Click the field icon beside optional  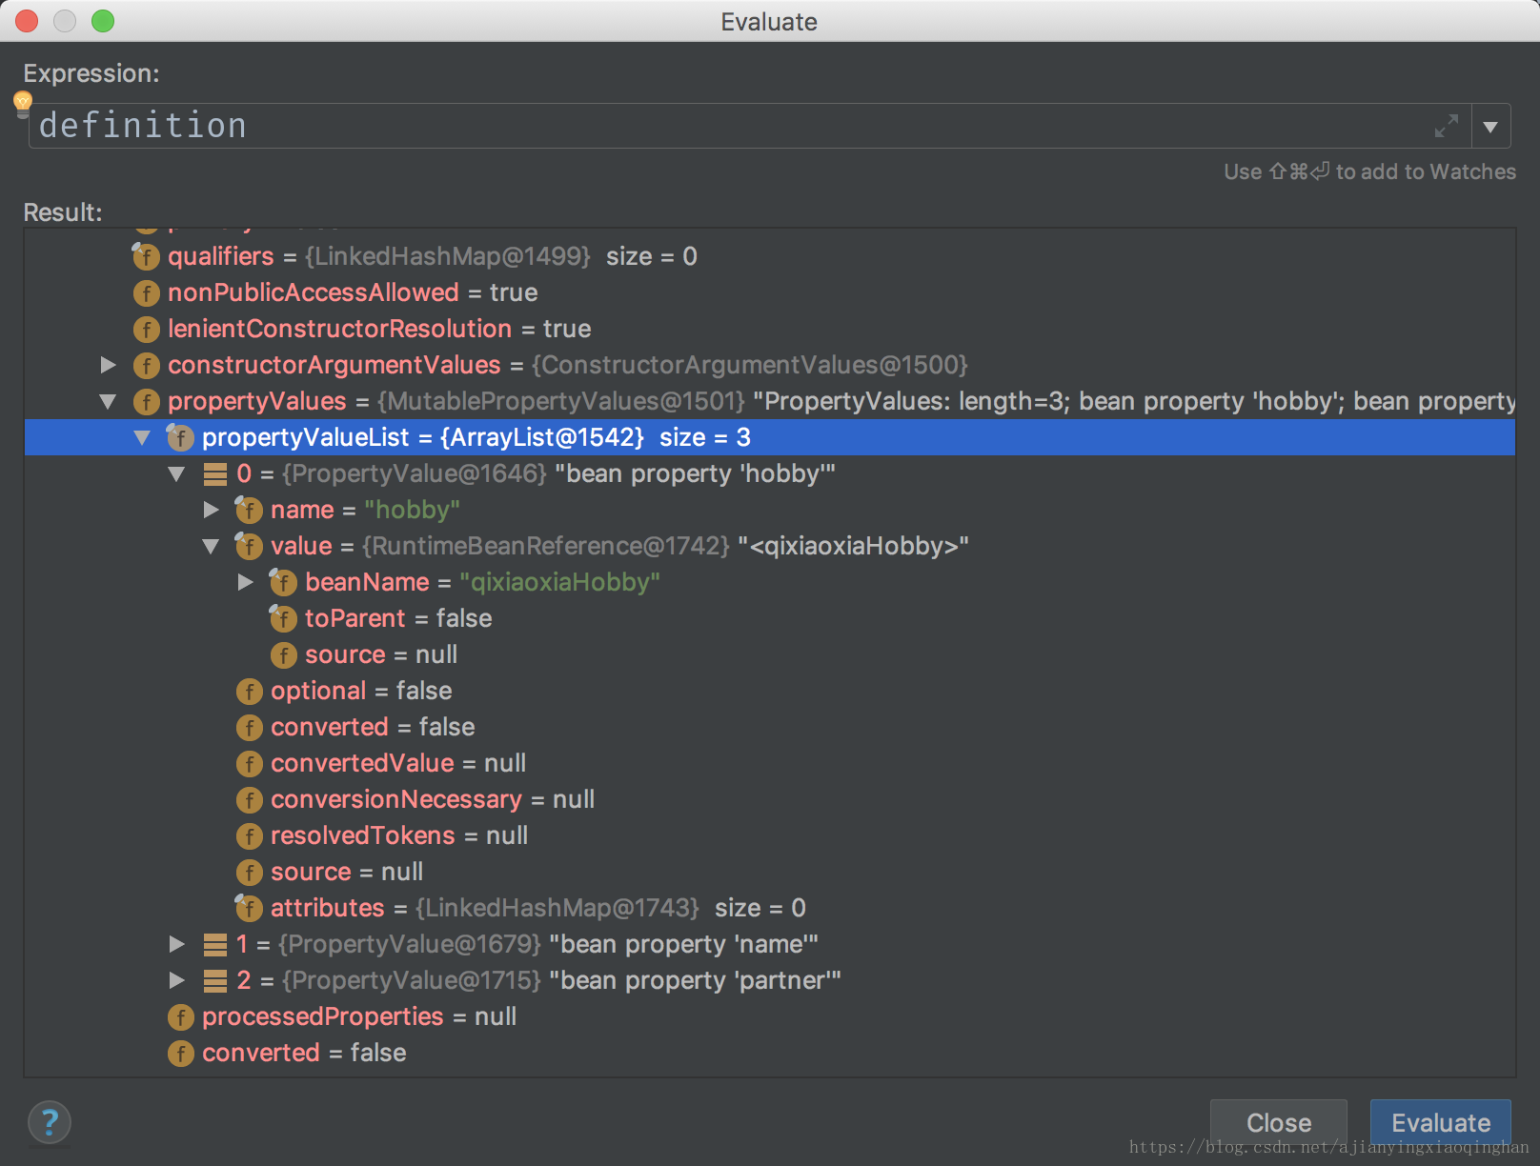tap(249, 691)
